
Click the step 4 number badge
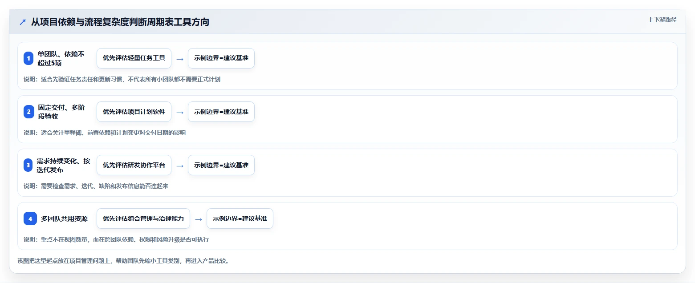pyautogui.click(x=30, y=218)
